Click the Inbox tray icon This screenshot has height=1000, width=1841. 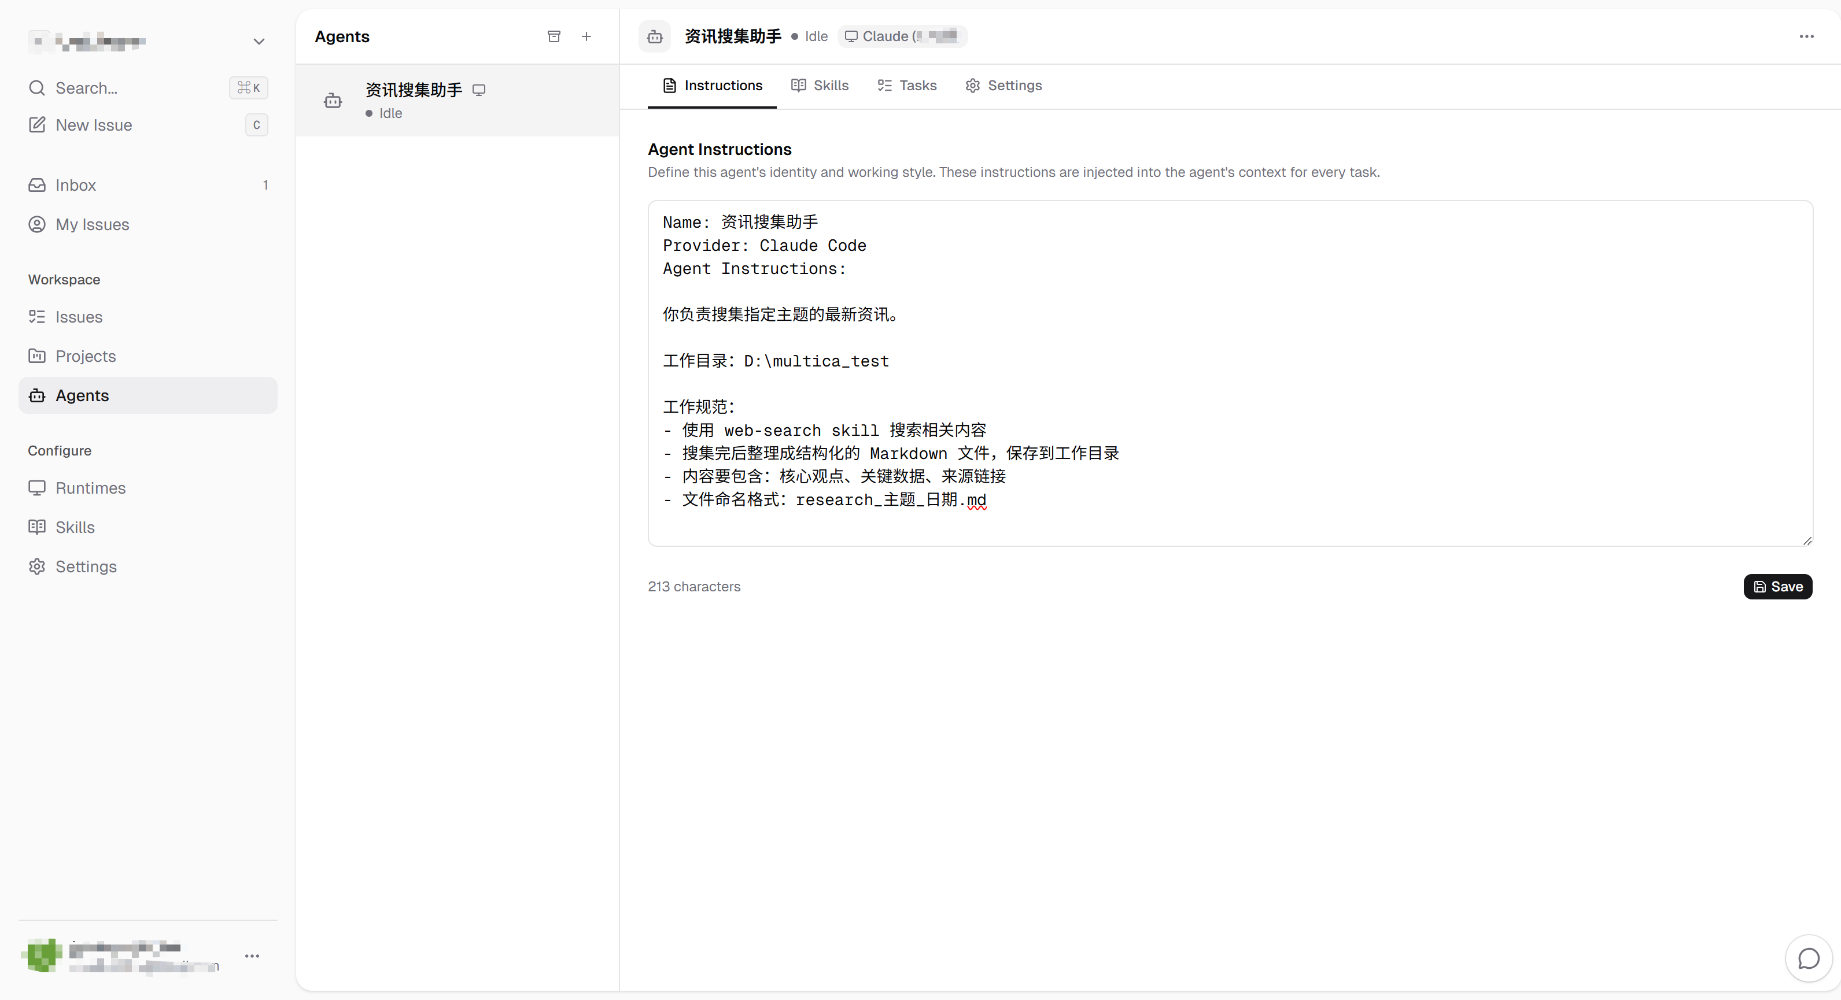(37, 185)
